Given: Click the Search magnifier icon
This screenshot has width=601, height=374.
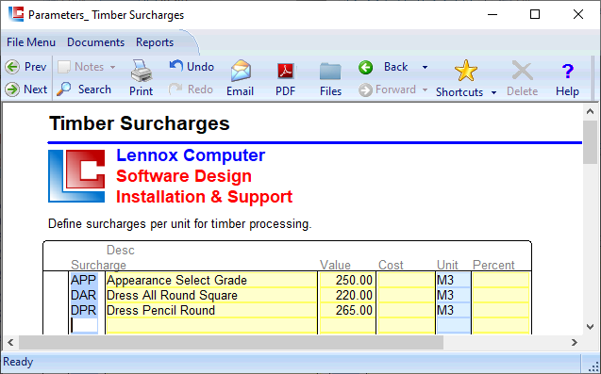Looking at the screenshot, I should coord(63,89).
